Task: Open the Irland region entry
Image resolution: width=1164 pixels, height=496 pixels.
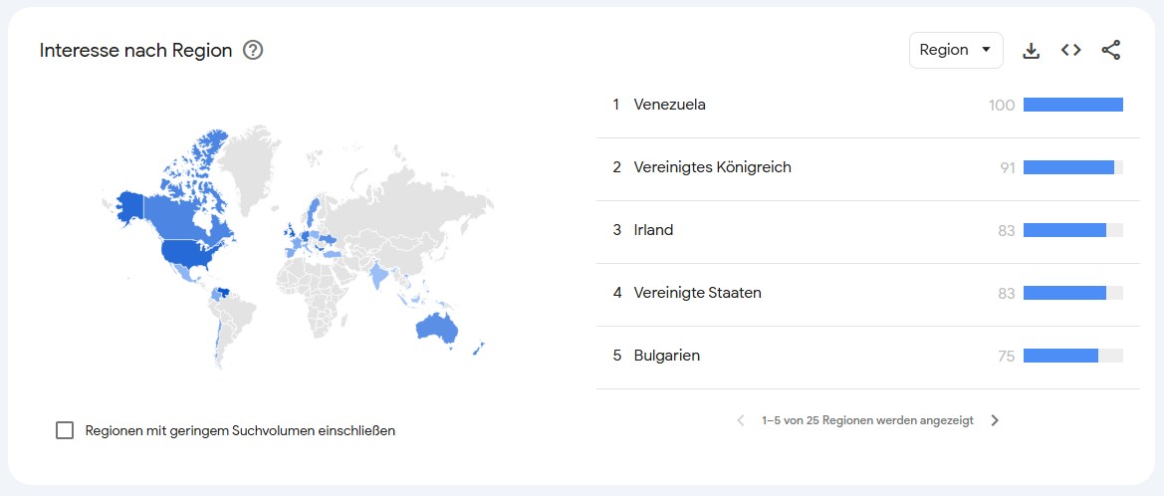Action: coord(653,230)
